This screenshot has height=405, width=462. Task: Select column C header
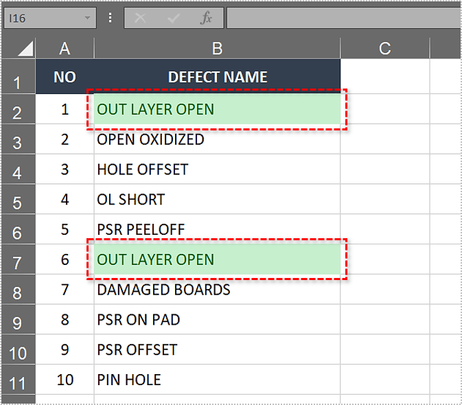pos(384,48)
